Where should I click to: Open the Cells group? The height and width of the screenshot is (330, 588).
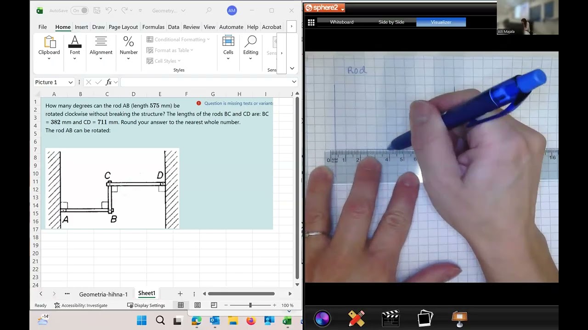pos(228,48)
